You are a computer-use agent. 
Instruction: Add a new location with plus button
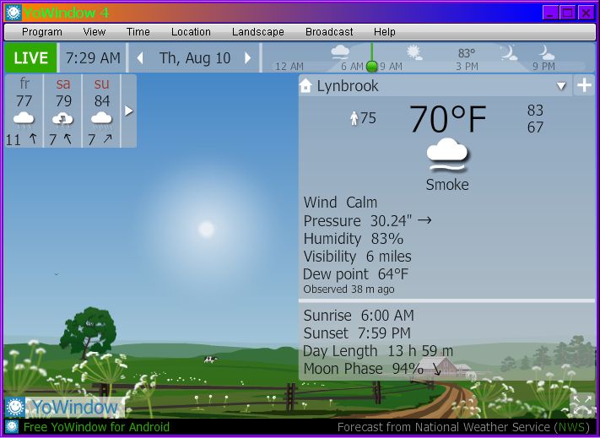click(584, 85)
